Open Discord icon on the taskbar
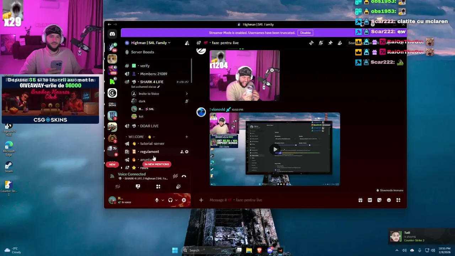This screenshot has width=455, height=256. tap(270, 250)
